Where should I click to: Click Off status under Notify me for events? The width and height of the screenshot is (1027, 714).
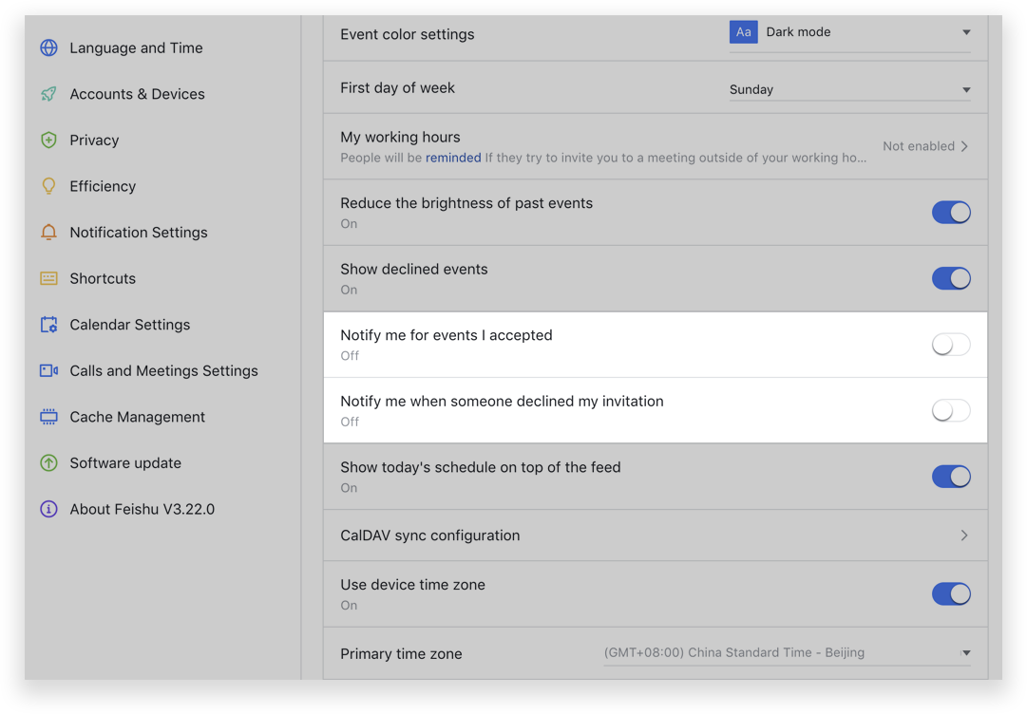click(350, 356)
